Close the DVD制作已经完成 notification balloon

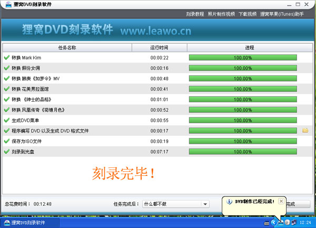281,201
